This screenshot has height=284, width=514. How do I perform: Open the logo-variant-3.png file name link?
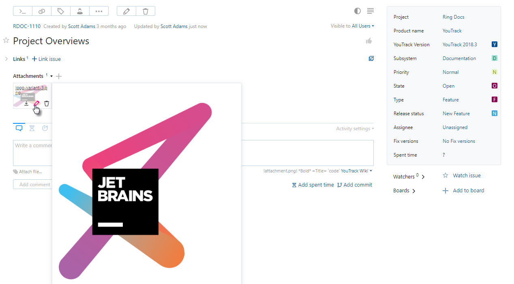(31, 90)
